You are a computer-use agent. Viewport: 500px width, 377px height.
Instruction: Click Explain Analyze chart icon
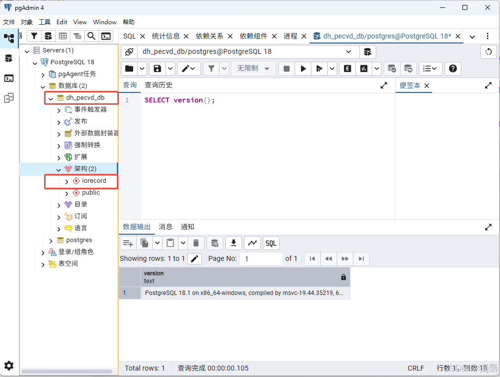point(364,68)
